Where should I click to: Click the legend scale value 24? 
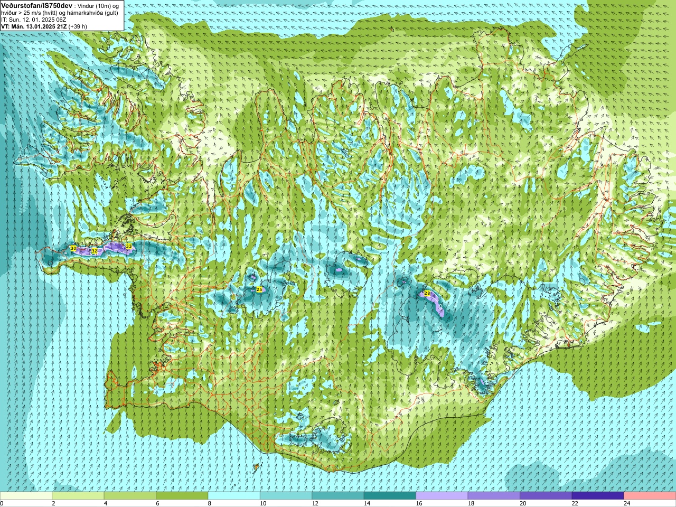[627, 503]
